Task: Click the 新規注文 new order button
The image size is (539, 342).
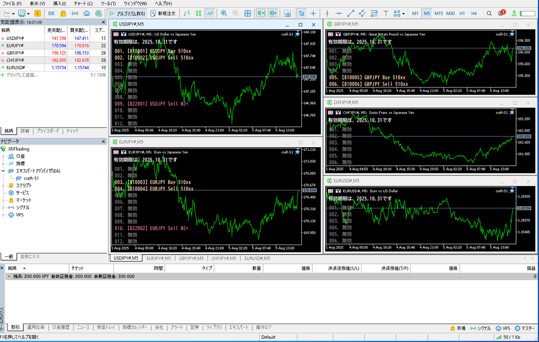Action: click(x=163, y=13)
